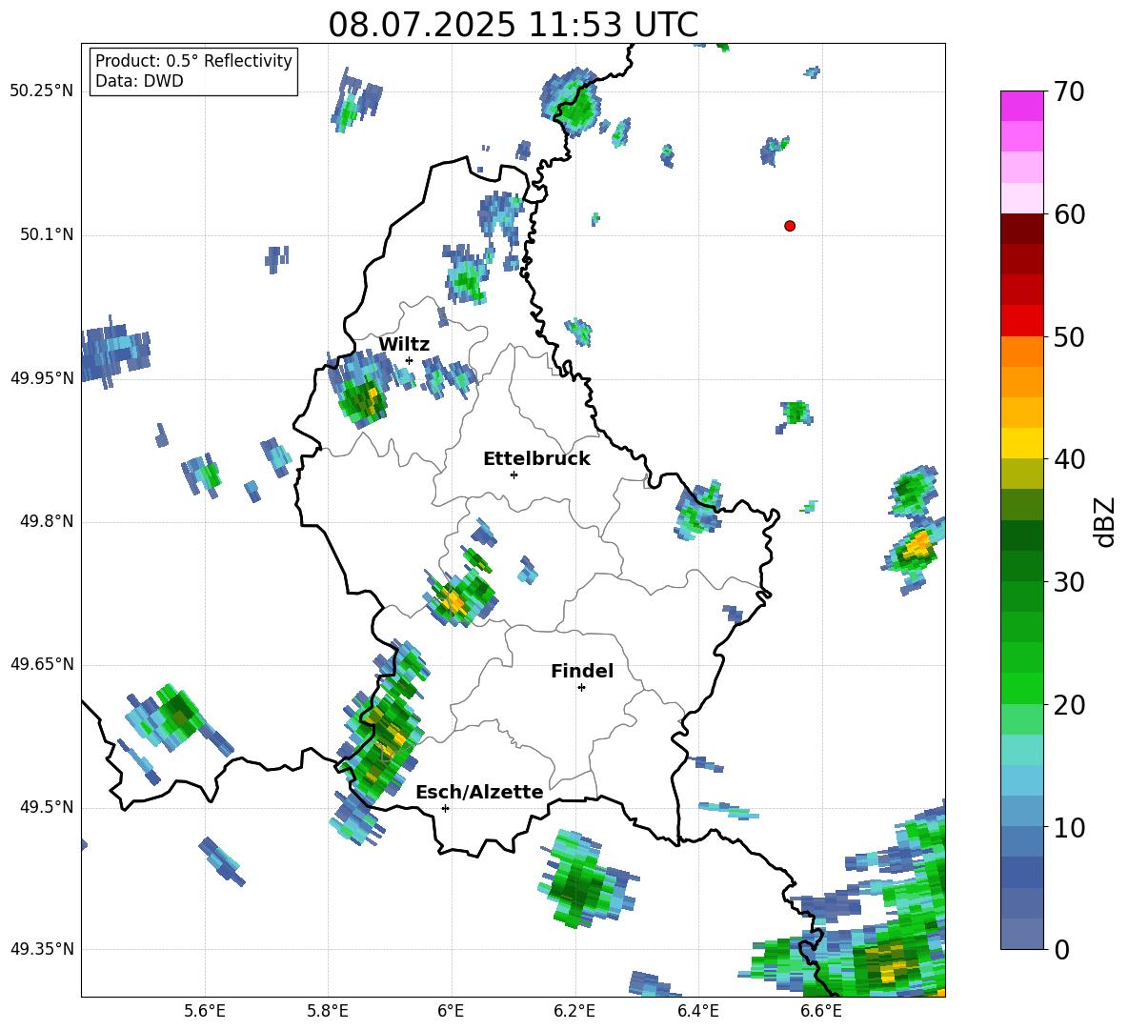The image size is (1128, 1030).
Task: Click the colorbar label 70
Action: click(1069, 92)
